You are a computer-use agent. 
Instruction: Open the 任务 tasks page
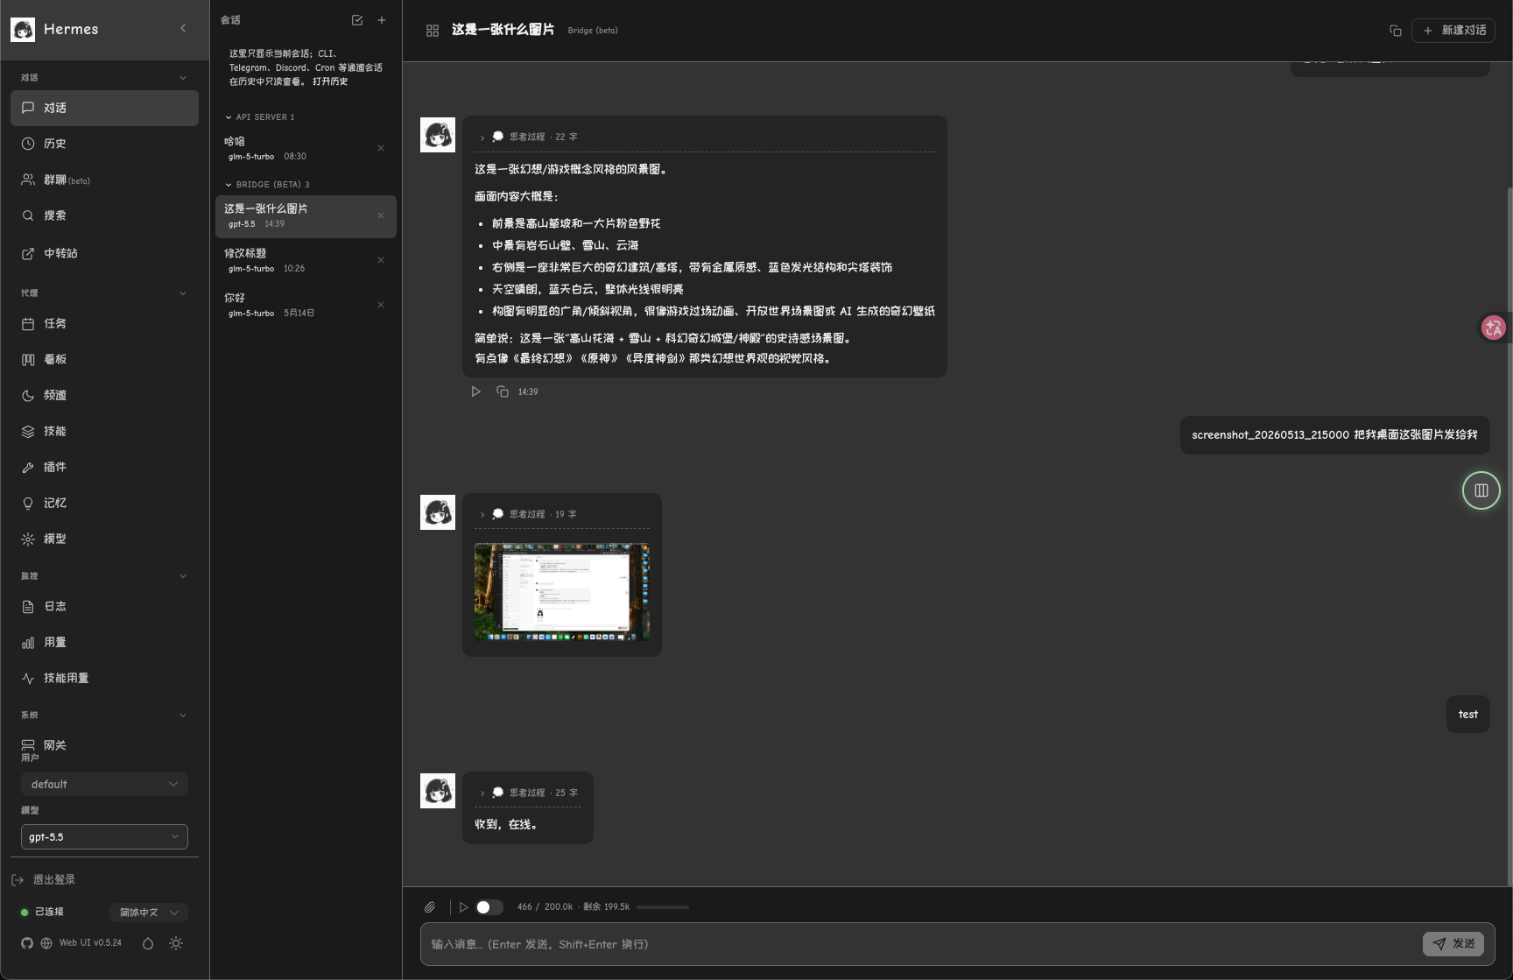(104, 323)
